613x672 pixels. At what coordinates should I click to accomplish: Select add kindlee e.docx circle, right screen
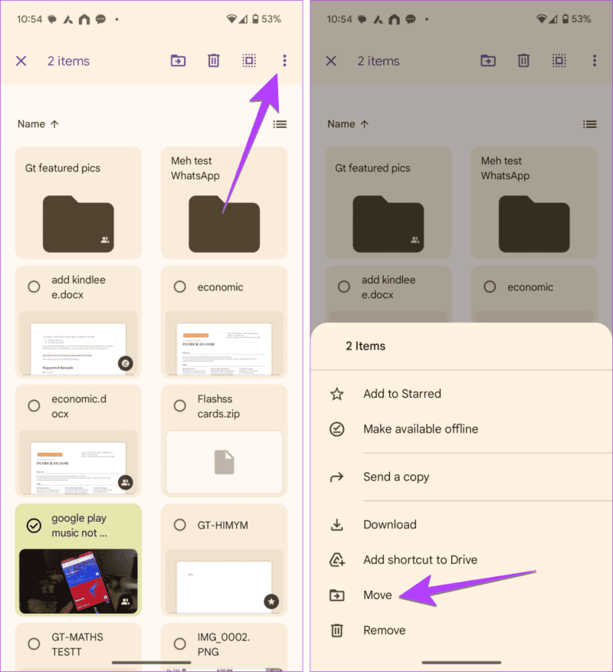tap(344, 287)
